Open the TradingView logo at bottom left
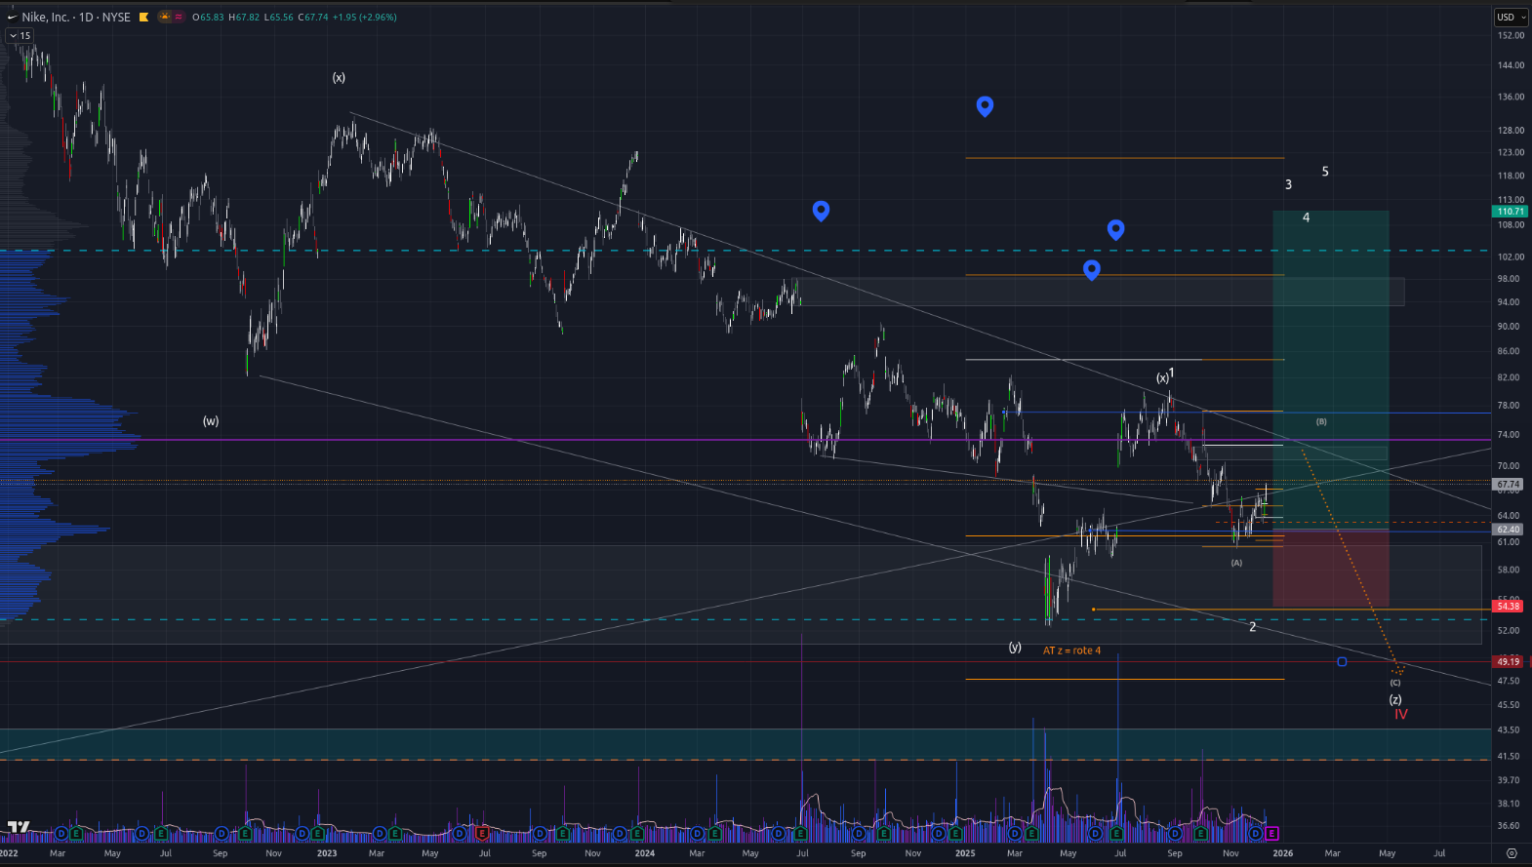Image resolution: width=1532 pixels, height=867 pixels. (x=18, y=827)
